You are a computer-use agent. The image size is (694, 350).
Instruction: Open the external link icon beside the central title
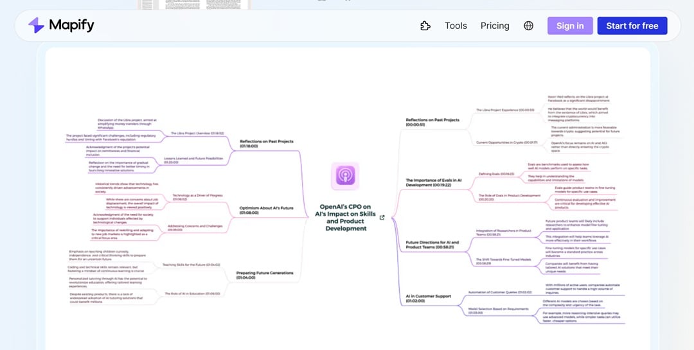(382, 217)
